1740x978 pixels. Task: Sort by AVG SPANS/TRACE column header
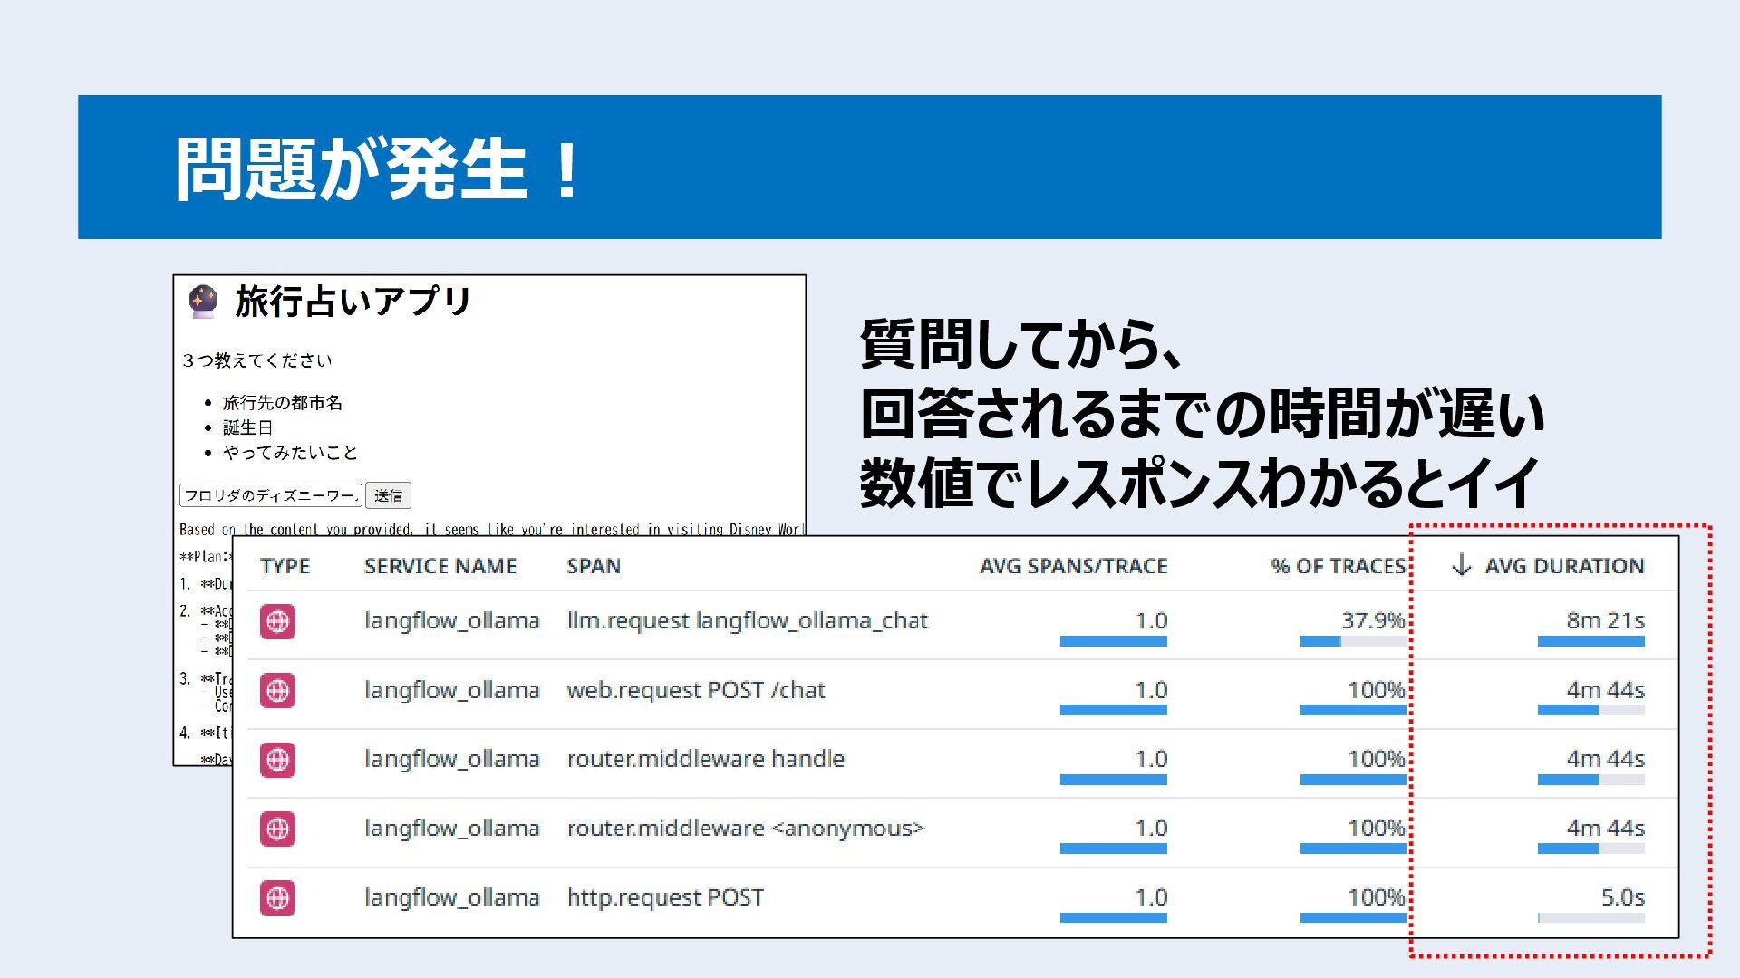point(1073,566)
